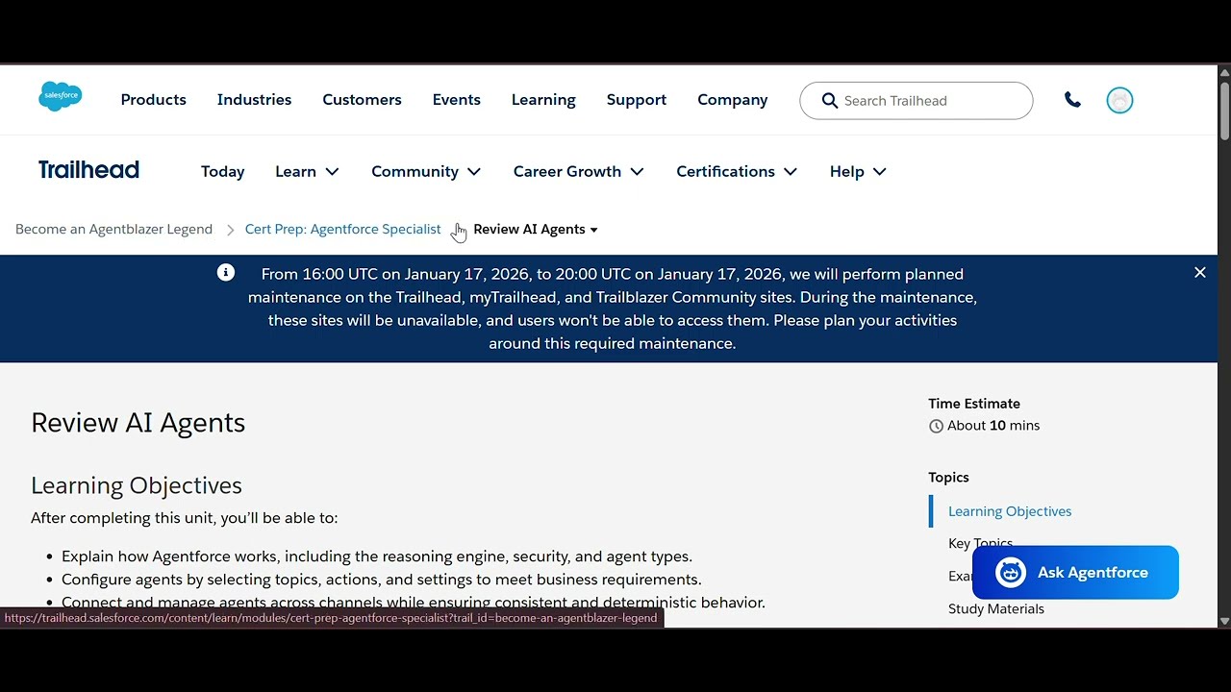Screen dimensions: 1231x692
Task: Click the phone contact icon
Action: pyautogui.click(x=1072, y=100)
